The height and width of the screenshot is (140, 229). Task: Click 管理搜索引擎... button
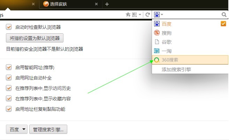pos(48,129)
